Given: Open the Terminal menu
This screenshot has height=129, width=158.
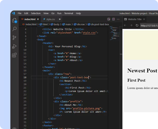Looking at the screenshot, I should pyautogui.click(x=69, y=13).
